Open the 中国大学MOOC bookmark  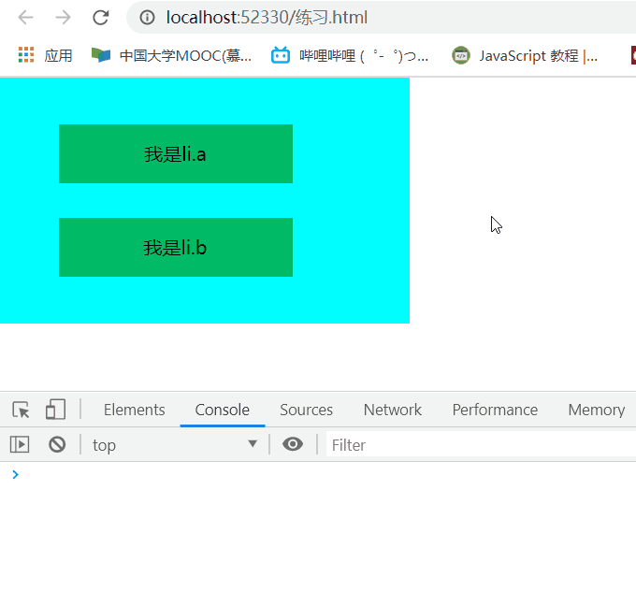(x=171, y=55)
